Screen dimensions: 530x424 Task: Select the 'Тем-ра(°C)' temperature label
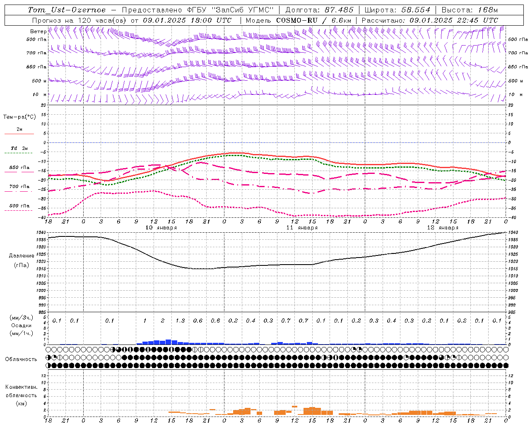click(x=19, y=117)
